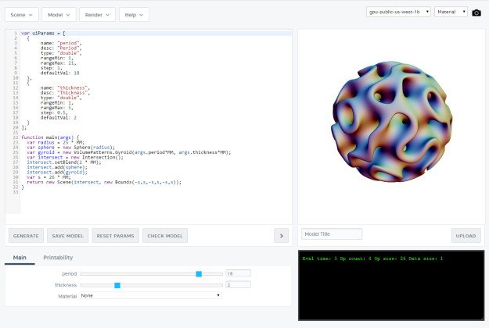489x328 pixels.
Task: Open the Render menu
Action: (x=97, y=15)
